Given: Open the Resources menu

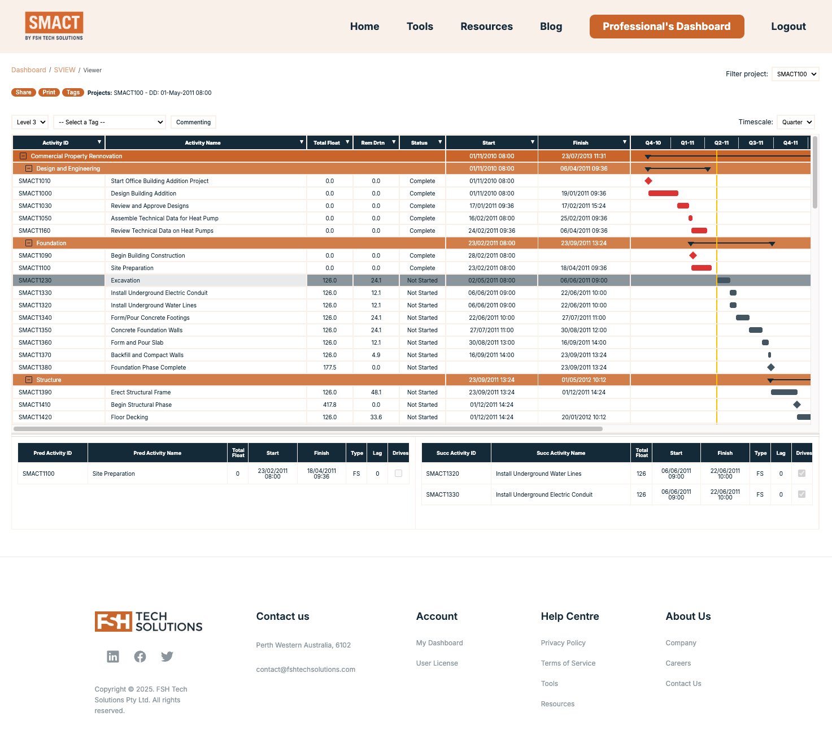Looking at the screenshot, I should (486, 26).
